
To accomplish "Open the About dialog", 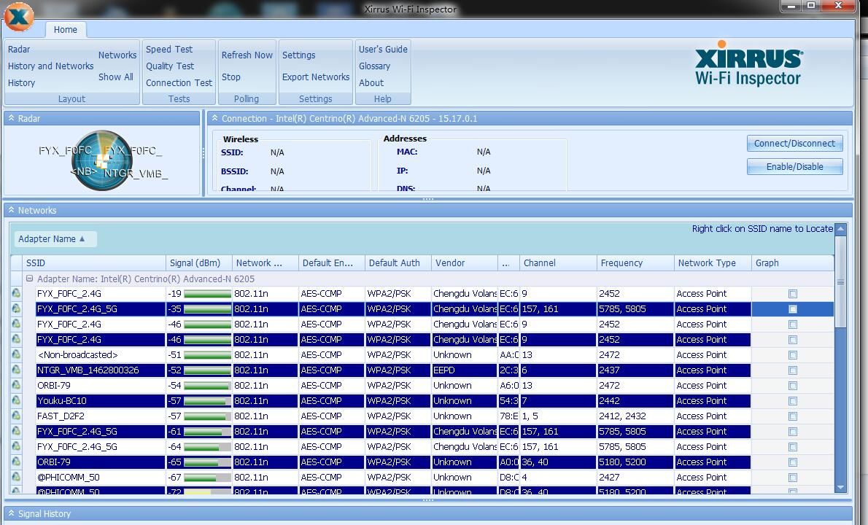I will coord(371,82).
